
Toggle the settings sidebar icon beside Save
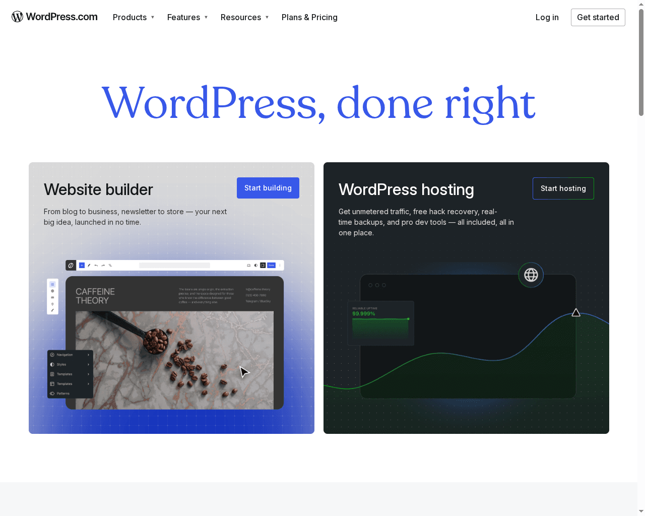(263, 265)
